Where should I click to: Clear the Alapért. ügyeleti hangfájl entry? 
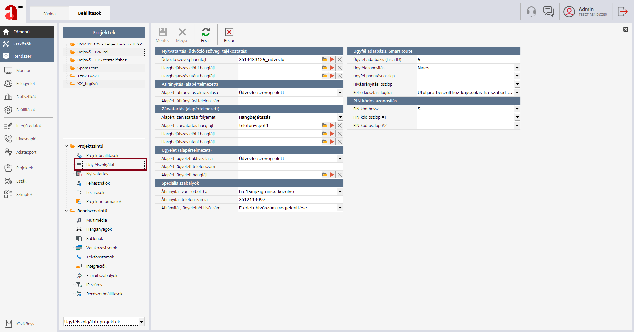[340, 175]
